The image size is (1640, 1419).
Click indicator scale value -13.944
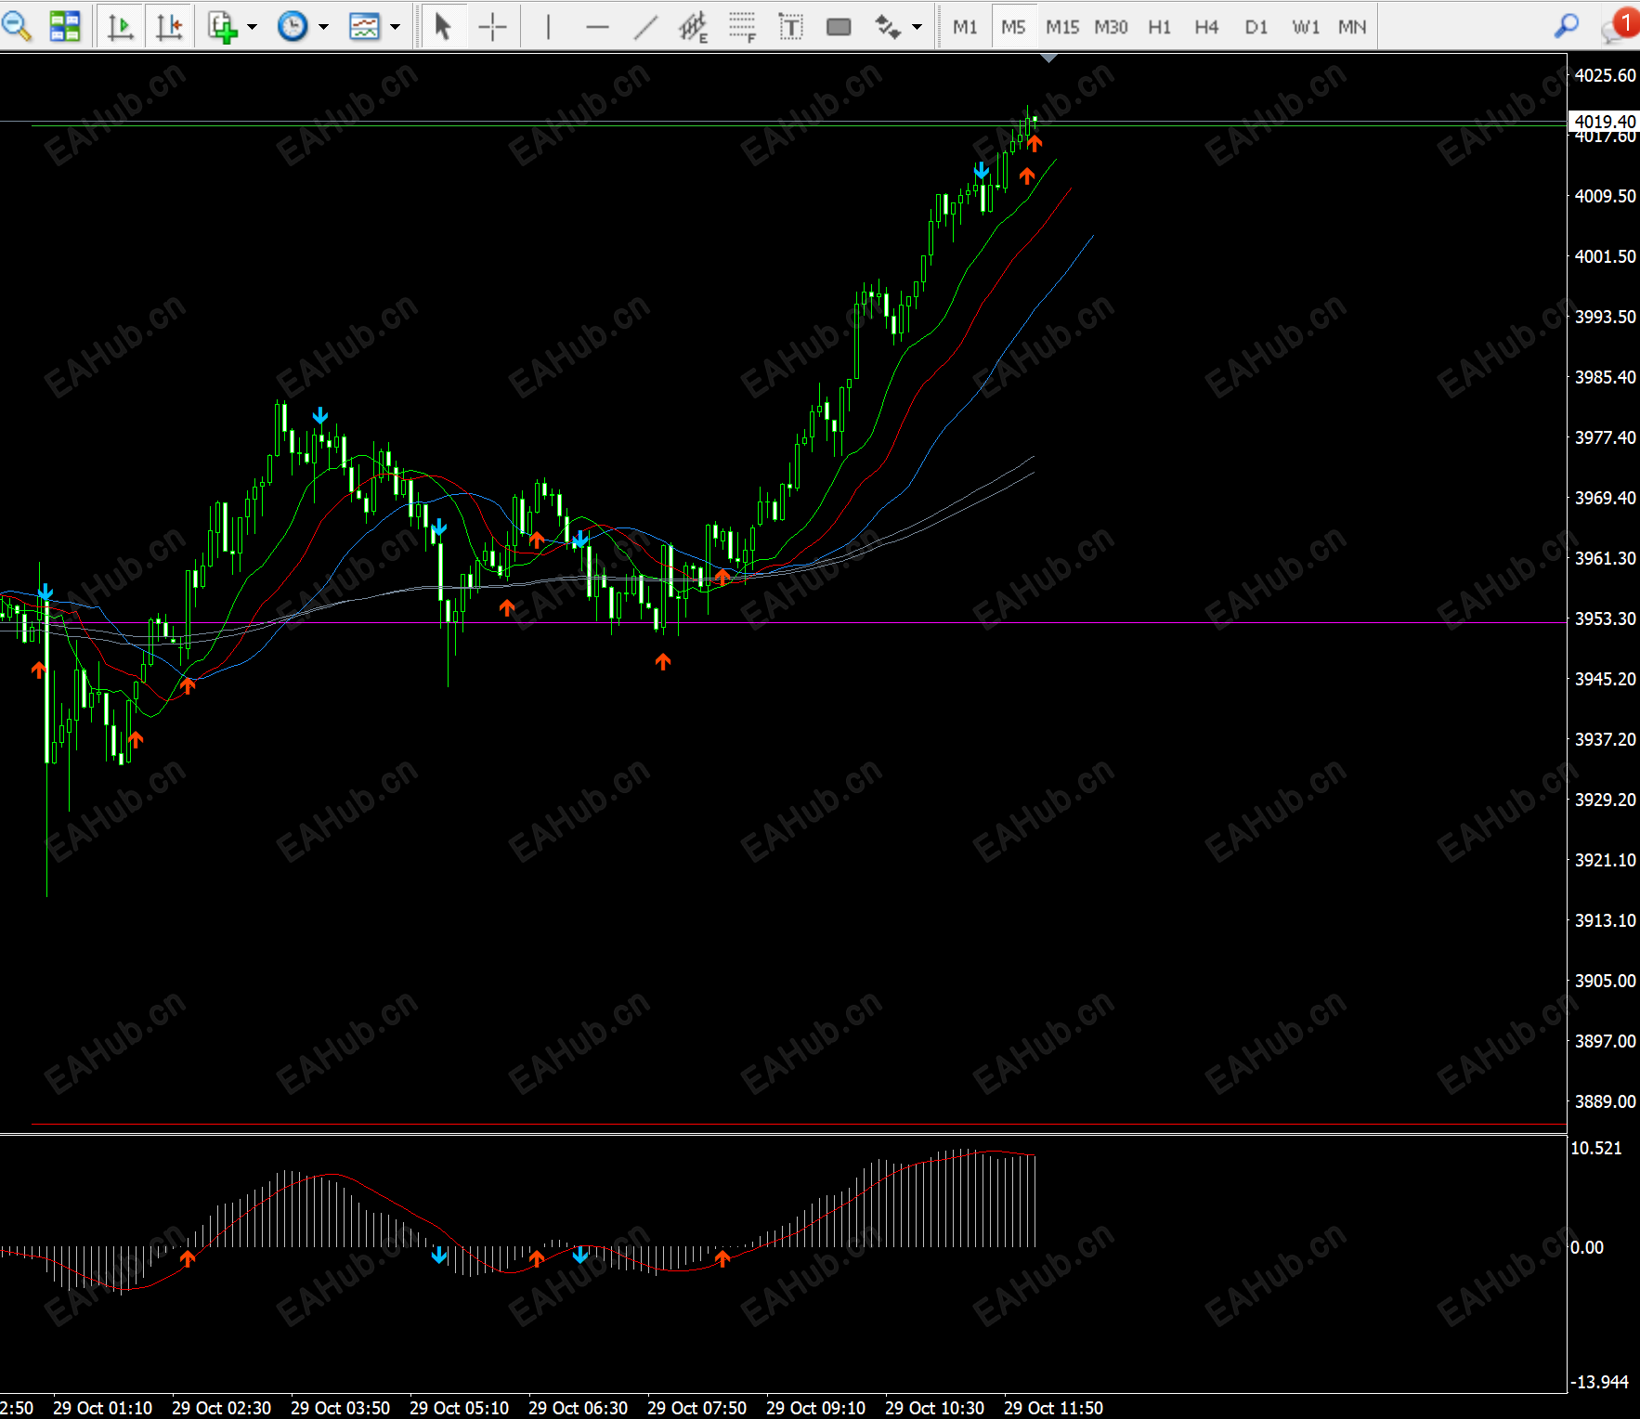tap(1599, 1382)
